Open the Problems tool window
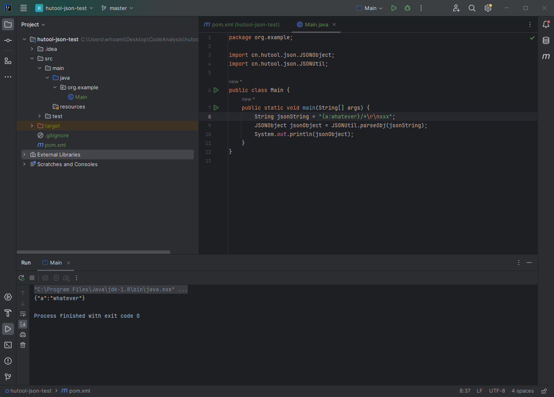The height and width of the screenshot is (397, 554). (x=8, y=361)
